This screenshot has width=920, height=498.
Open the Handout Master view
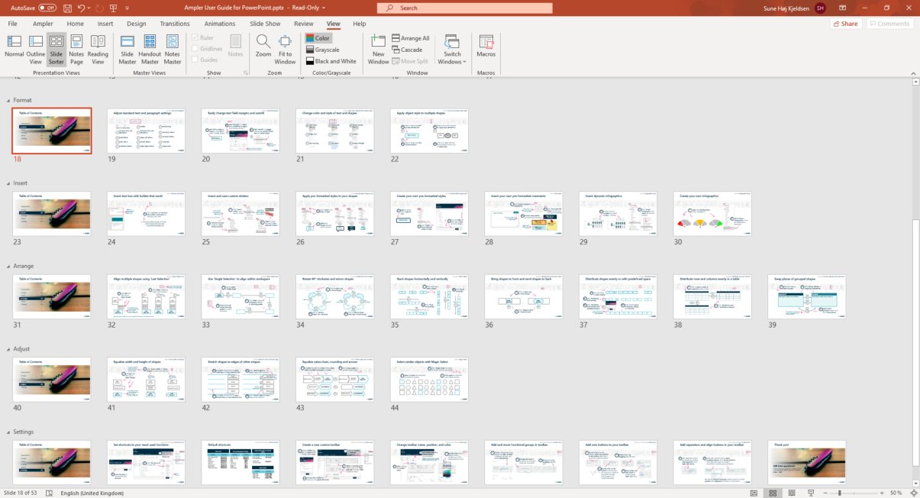(150, 49)
